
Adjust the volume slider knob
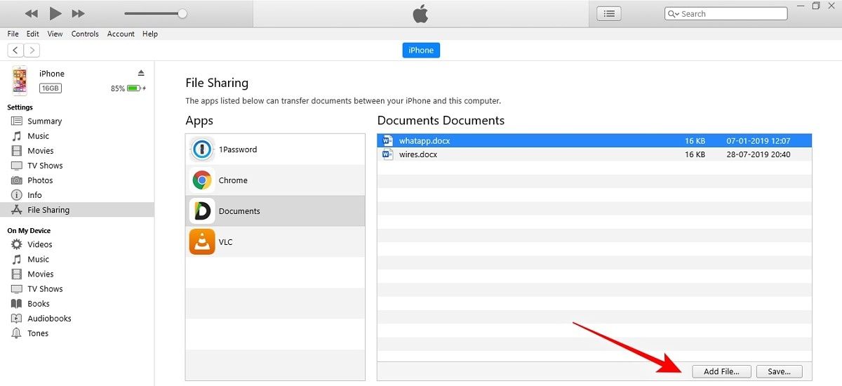coord(182,13)
